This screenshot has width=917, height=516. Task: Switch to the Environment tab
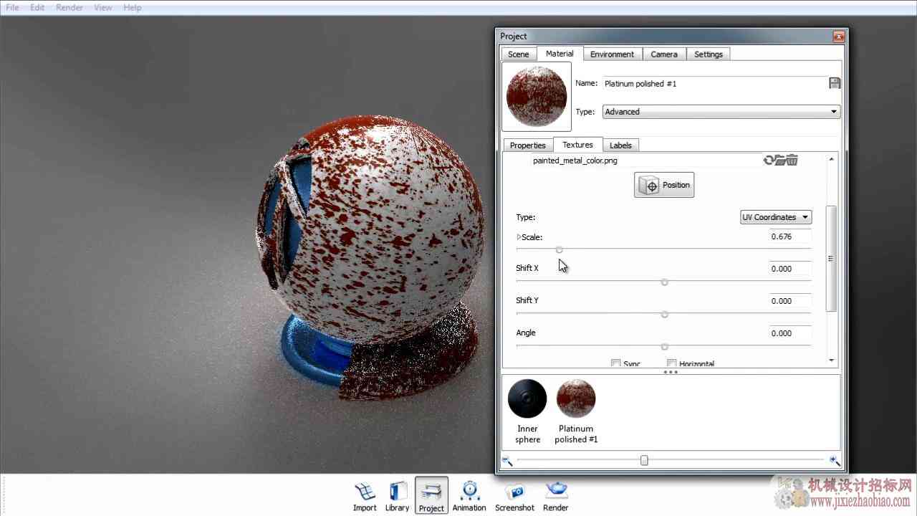point(612,54)
